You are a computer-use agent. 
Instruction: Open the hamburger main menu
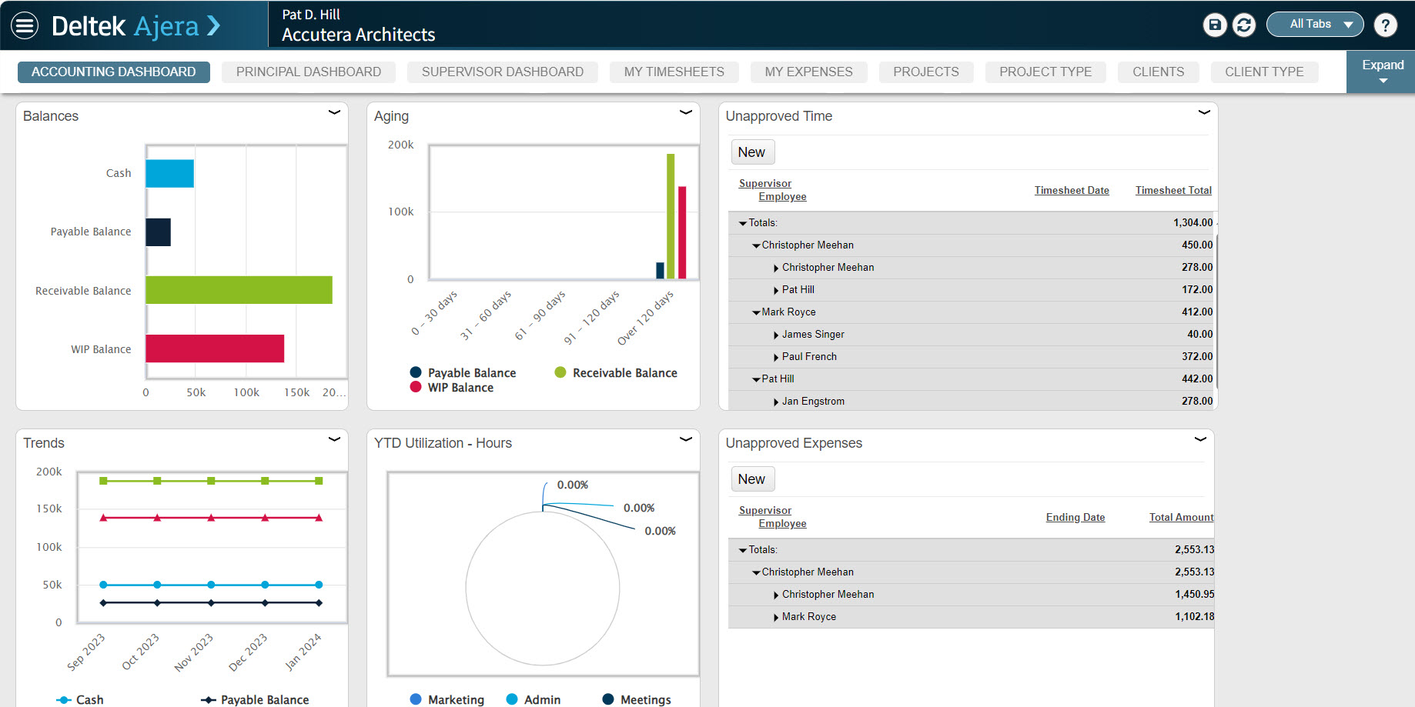(25, 25)
